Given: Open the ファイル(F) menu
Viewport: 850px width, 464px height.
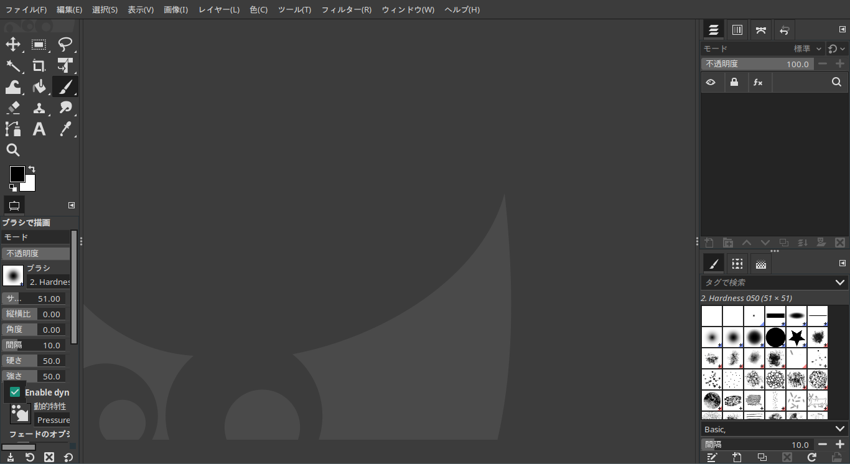Looking at the screenshot, I should pyautogui.click(x=26, y=10).
